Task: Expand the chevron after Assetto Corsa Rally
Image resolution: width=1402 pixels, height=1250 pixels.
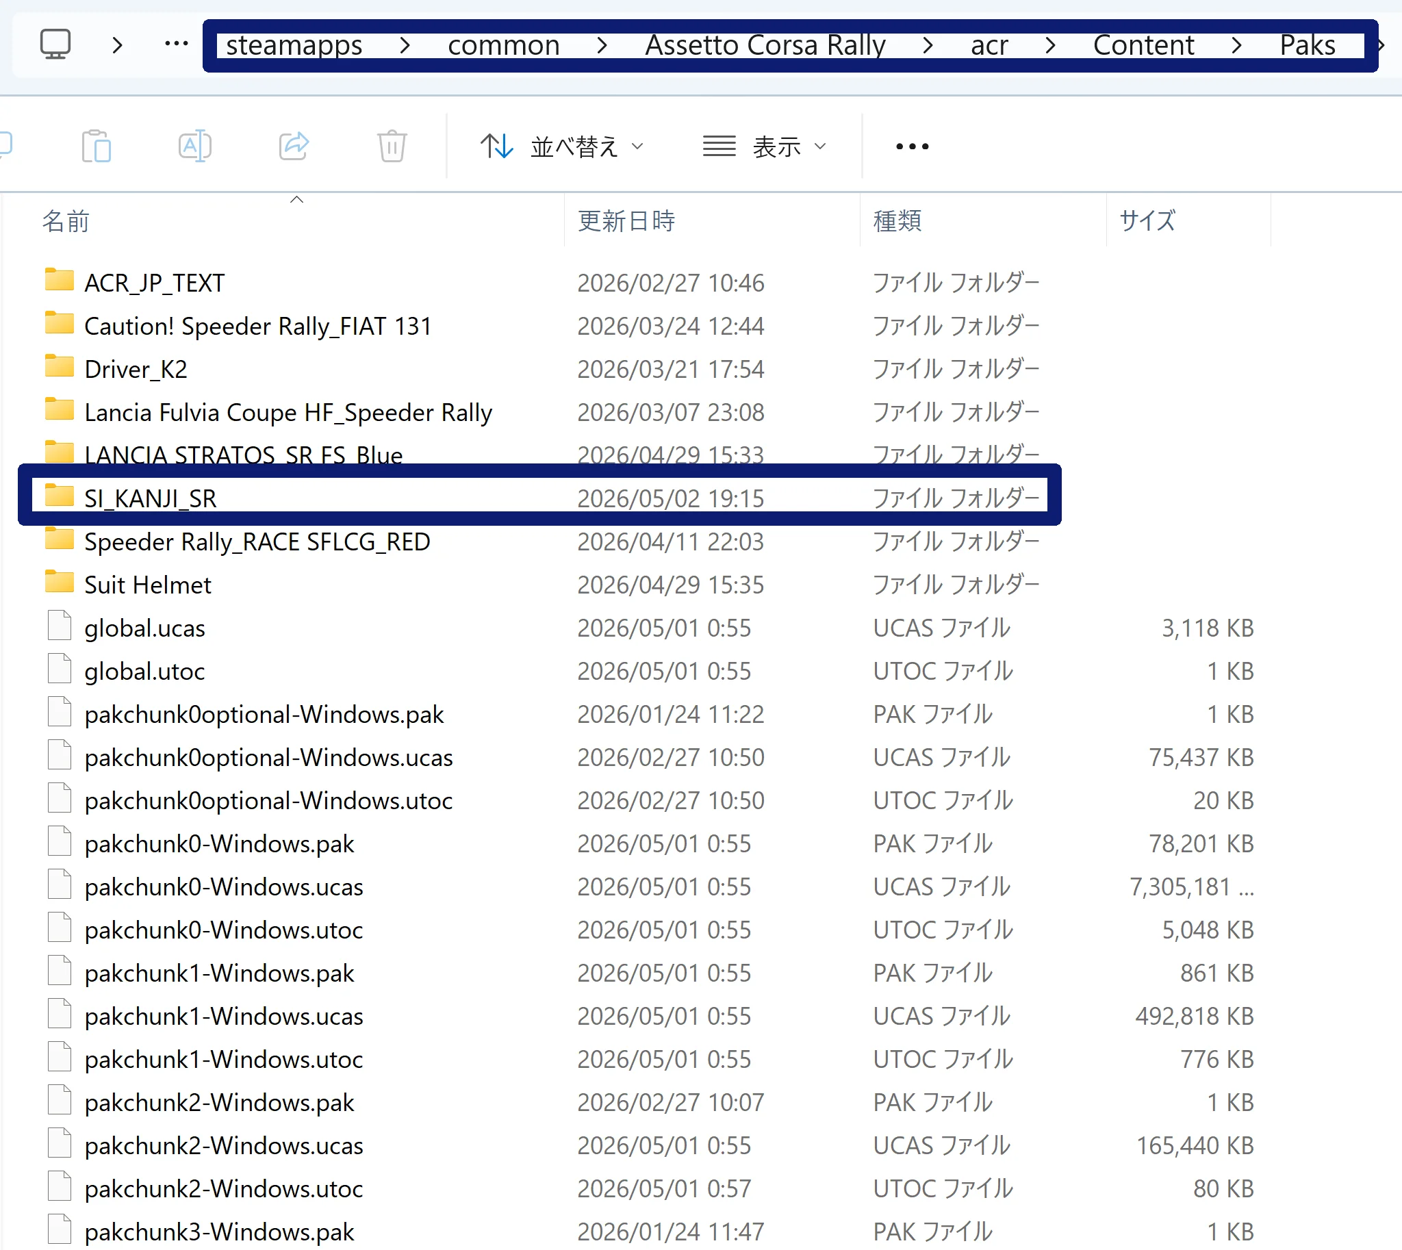Action: pyautogui.click(x=928, y=45)
